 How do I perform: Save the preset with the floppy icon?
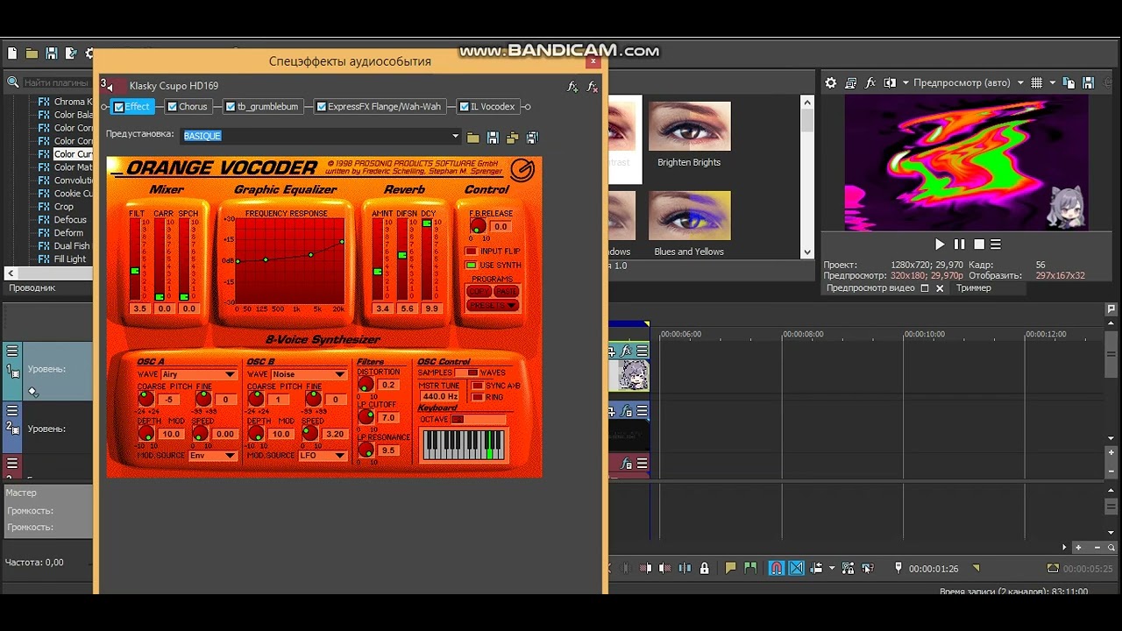(x=493, y=137)
